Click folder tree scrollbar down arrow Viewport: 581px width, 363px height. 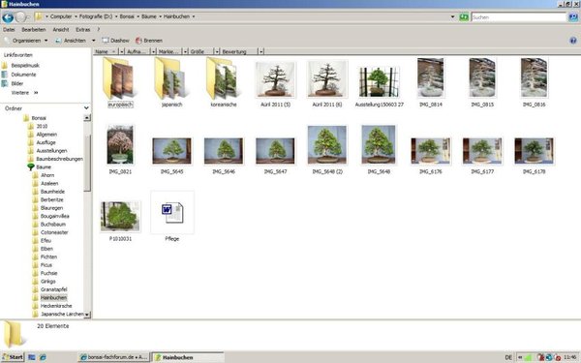point(87,315)
